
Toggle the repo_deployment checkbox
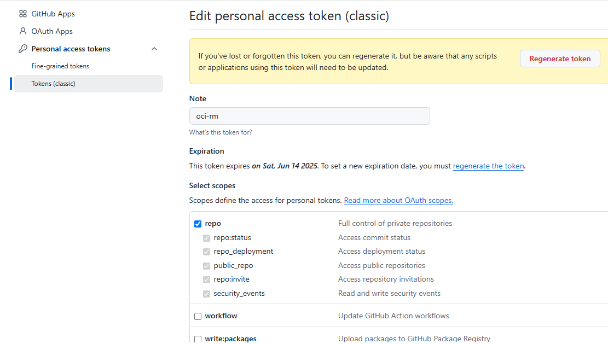pyautogui.click(x=207, y=252)
